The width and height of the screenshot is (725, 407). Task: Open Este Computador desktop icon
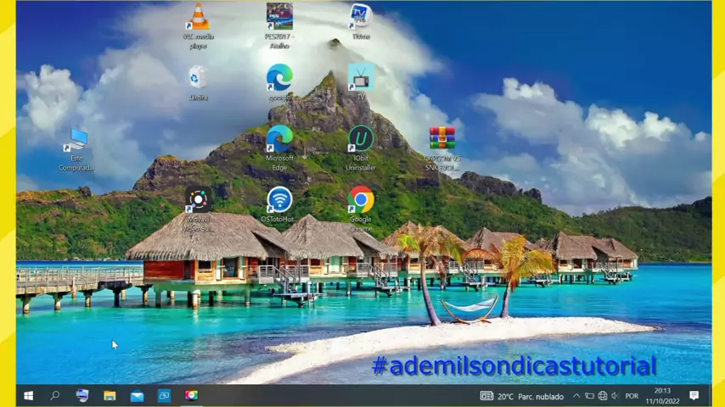(x=76, y=140)
